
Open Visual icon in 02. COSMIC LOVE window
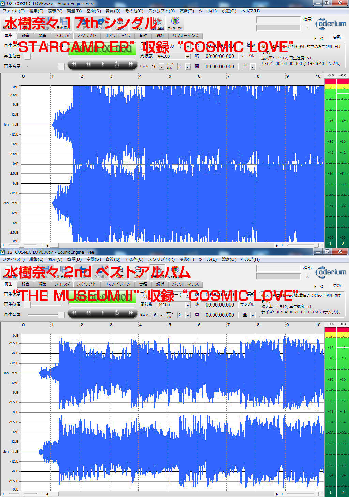[x=175, y=23]
